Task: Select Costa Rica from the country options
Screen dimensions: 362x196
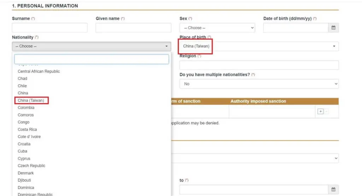Action: (27, 130)
